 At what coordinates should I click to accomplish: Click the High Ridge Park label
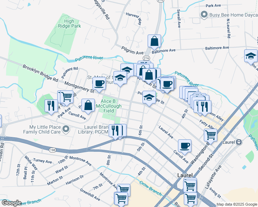point(69,23)
